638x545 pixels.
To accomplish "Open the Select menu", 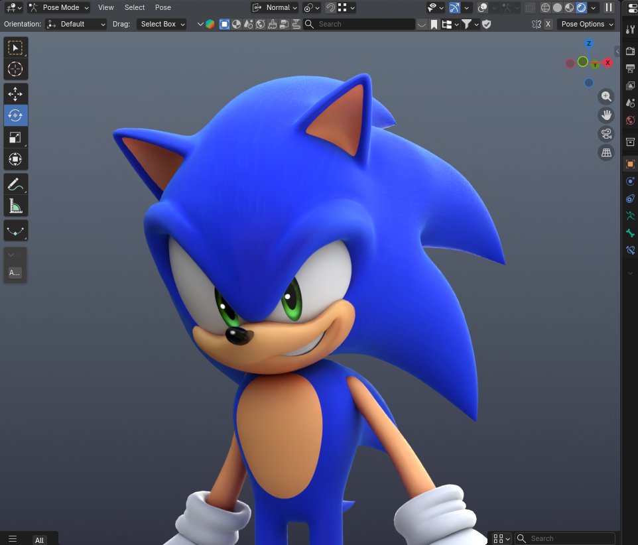I will pos(135,7).
